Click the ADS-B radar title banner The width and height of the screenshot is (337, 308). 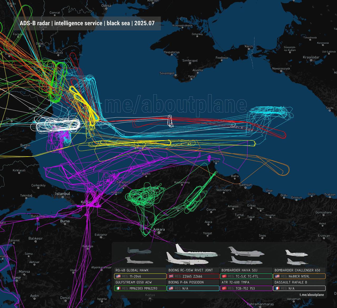click(87, 23)
